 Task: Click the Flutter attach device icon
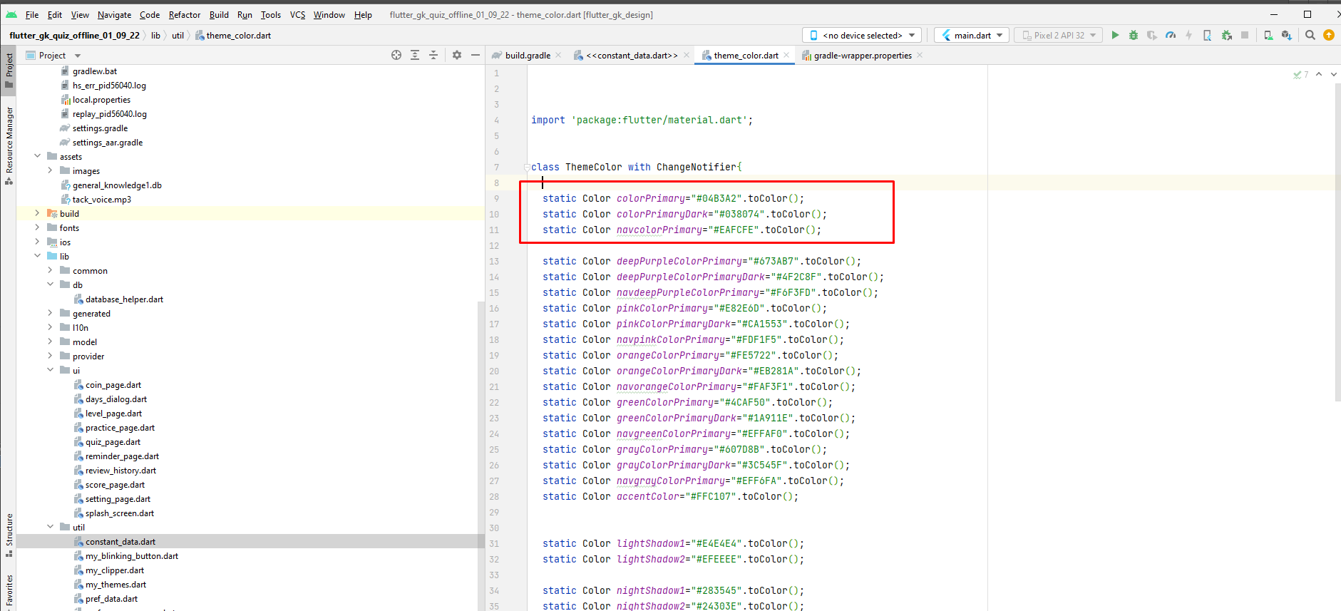[1207, 35]
